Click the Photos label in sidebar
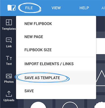The image size is (105, 108). click(x=9, y=82)
